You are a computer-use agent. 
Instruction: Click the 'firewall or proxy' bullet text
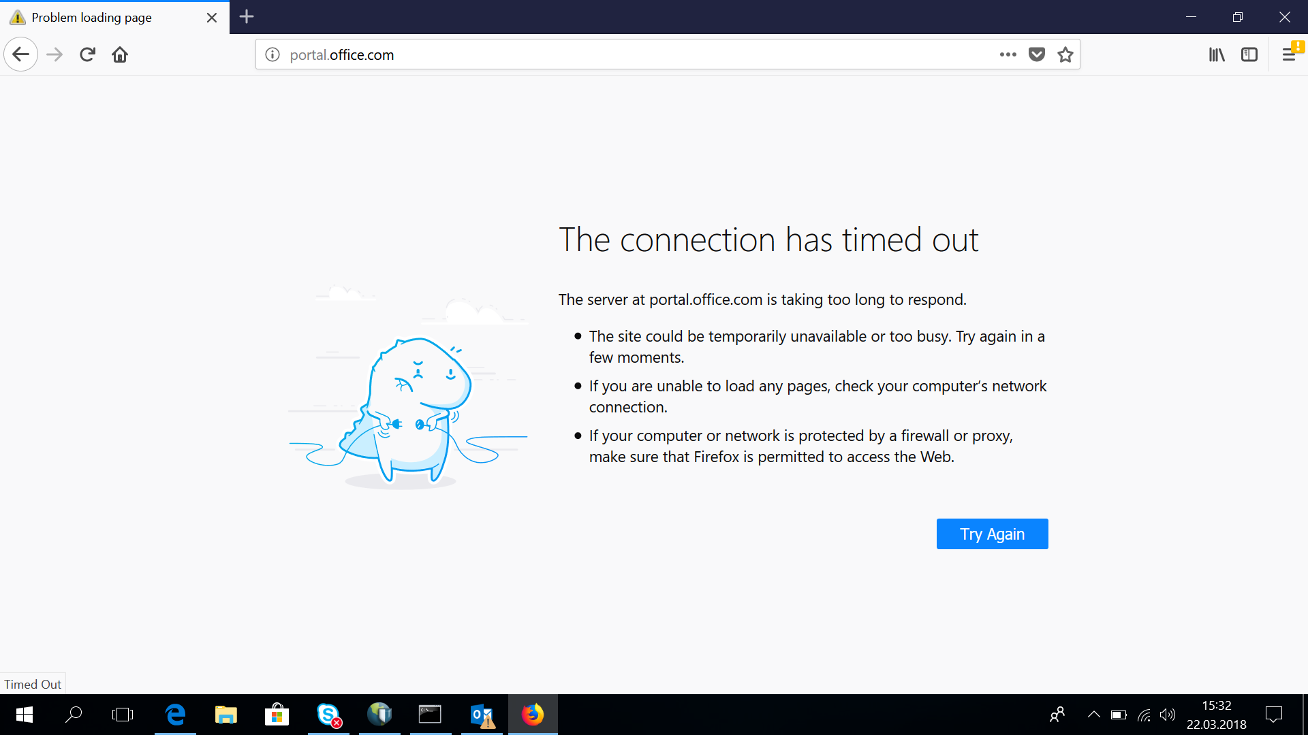point(801,446)
